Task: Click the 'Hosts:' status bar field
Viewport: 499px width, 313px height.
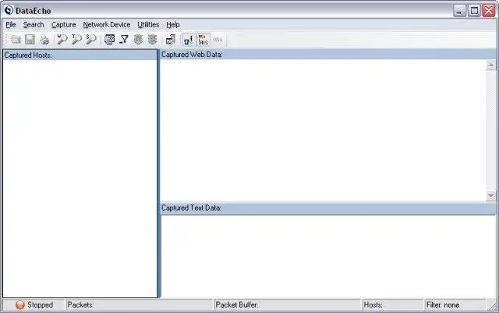Action: pos(393,305)
